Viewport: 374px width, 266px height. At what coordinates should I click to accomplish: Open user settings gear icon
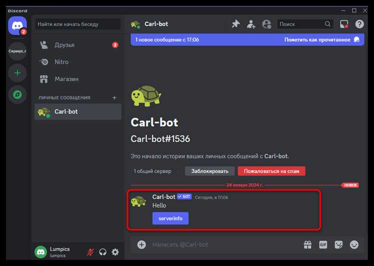(x=115, y=252)
